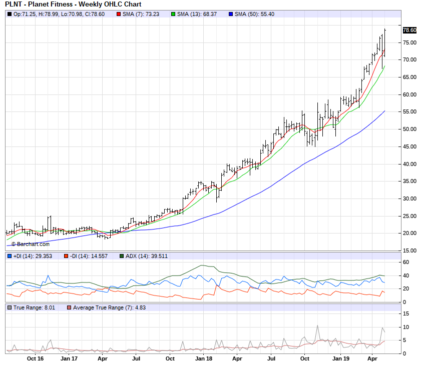Click the SMA (13): 68.37 label

tap(197, 14)
